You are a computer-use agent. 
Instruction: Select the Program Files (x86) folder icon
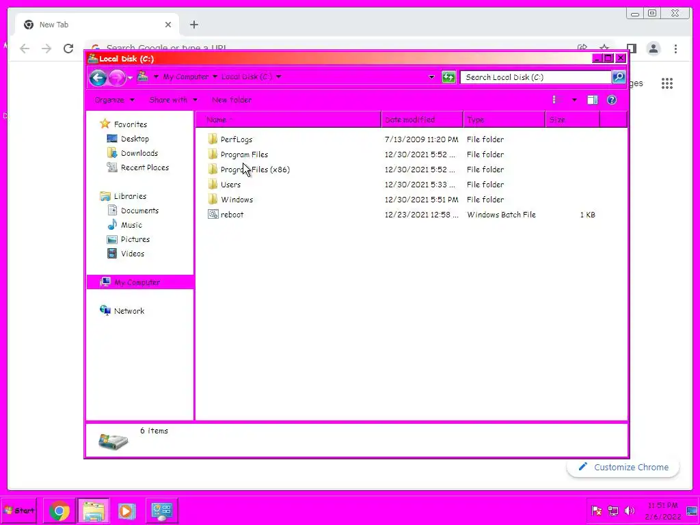coord(213,170)
